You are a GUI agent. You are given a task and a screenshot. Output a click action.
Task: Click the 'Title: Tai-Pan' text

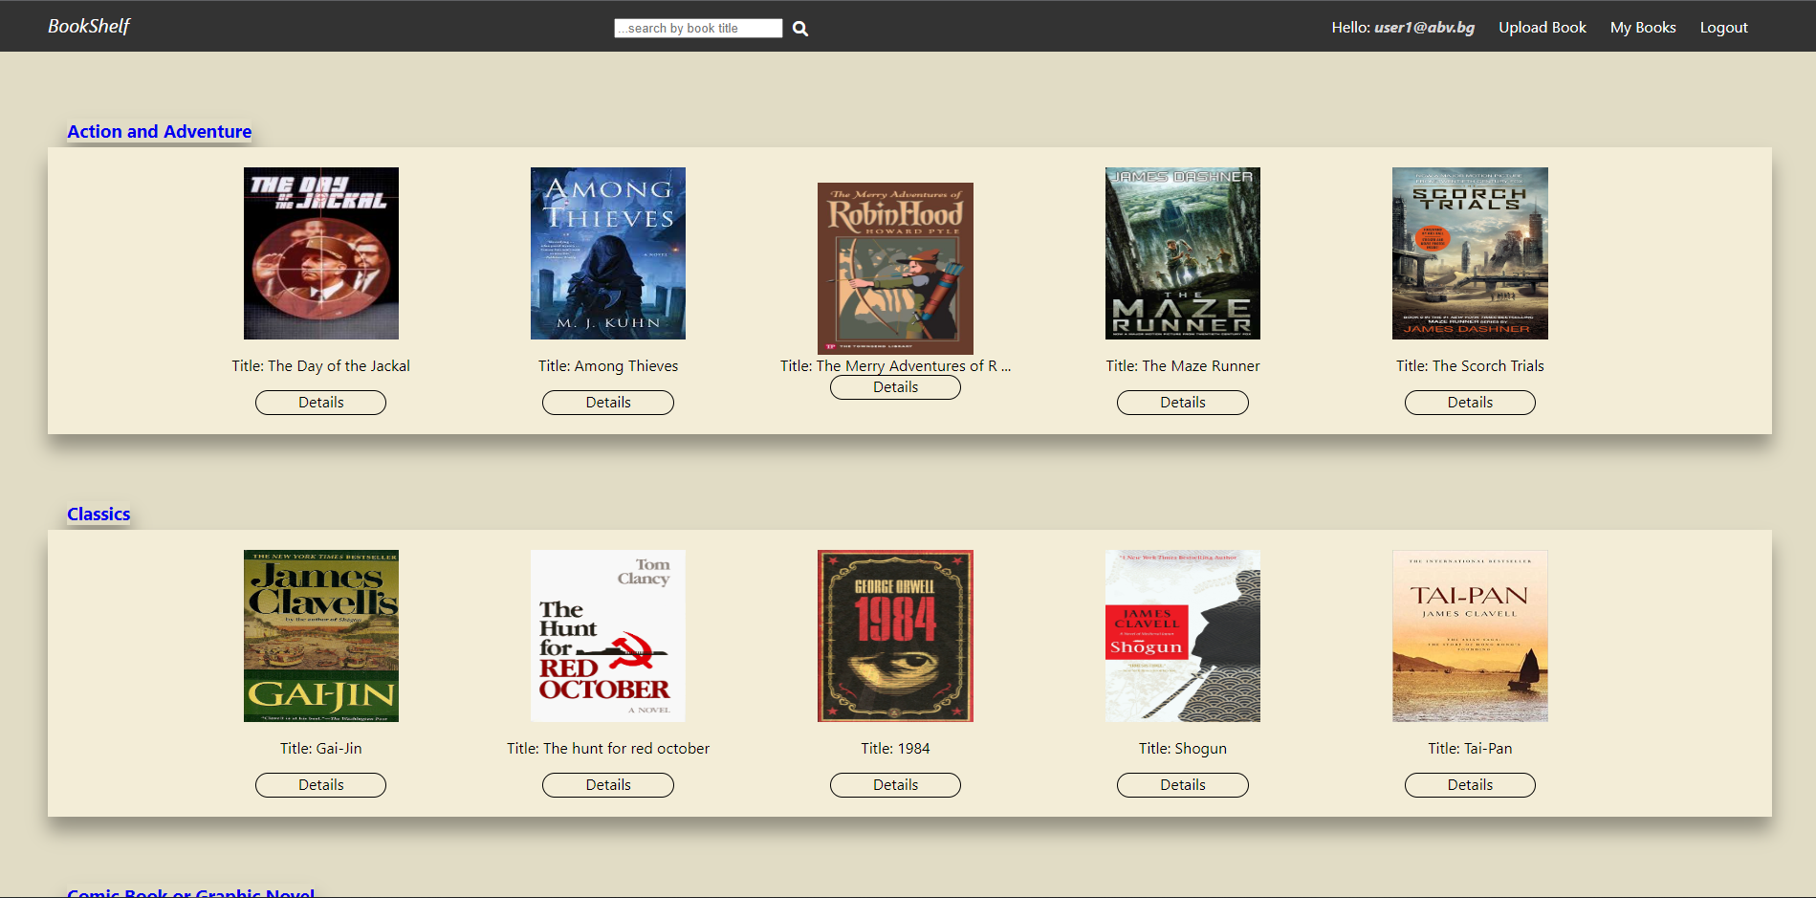(x=1470, y=749)
